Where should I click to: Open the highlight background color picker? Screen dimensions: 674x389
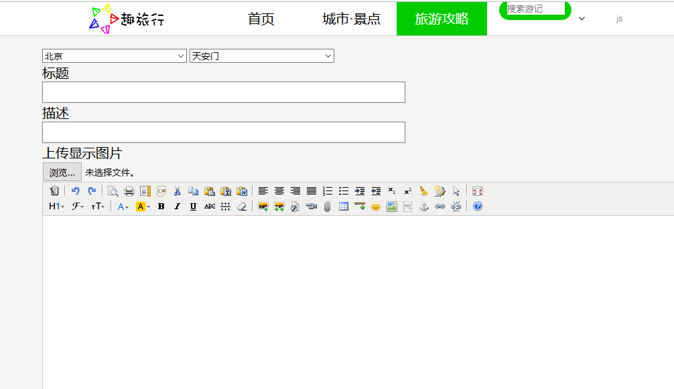click(x=143, y=207)
